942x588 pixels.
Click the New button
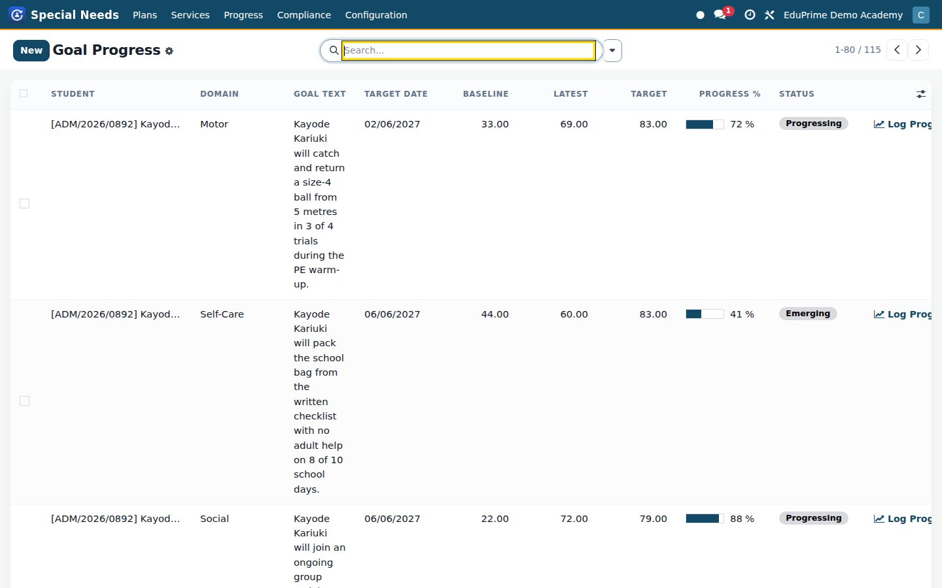pos(31,50)
